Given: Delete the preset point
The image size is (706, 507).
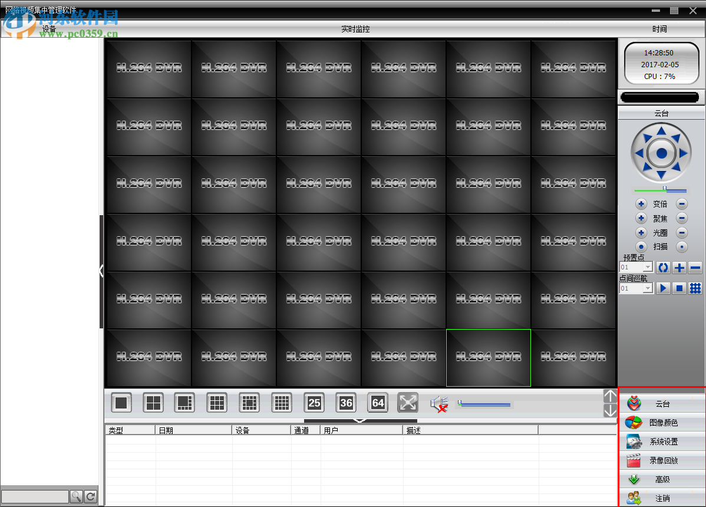Looking at the screenshot, I should pyautogui.click(x=695, y=268).
